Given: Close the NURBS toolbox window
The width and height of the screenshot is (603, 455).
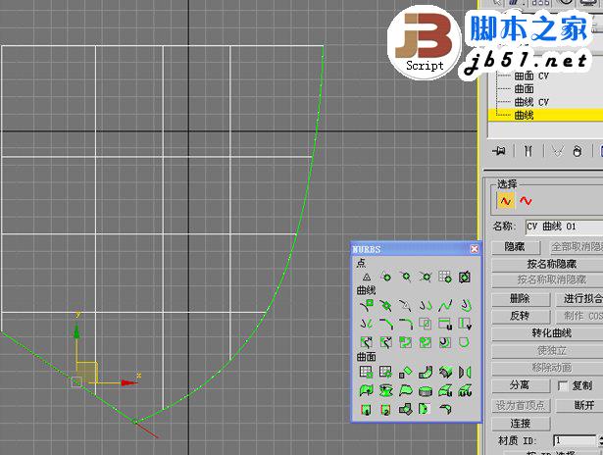Looking at the screenshot, I should pyautogui.click(x=475, y=249).
